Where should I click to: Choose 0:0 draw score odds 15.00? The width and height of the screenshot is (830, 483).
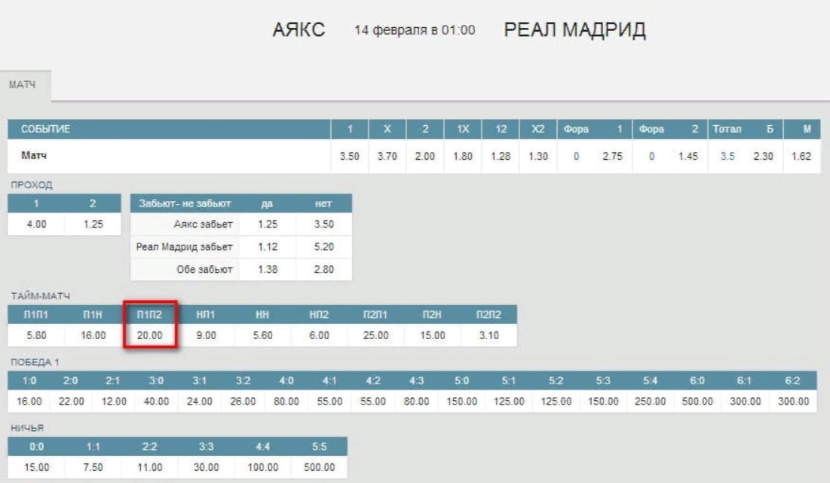click(36, 468)
